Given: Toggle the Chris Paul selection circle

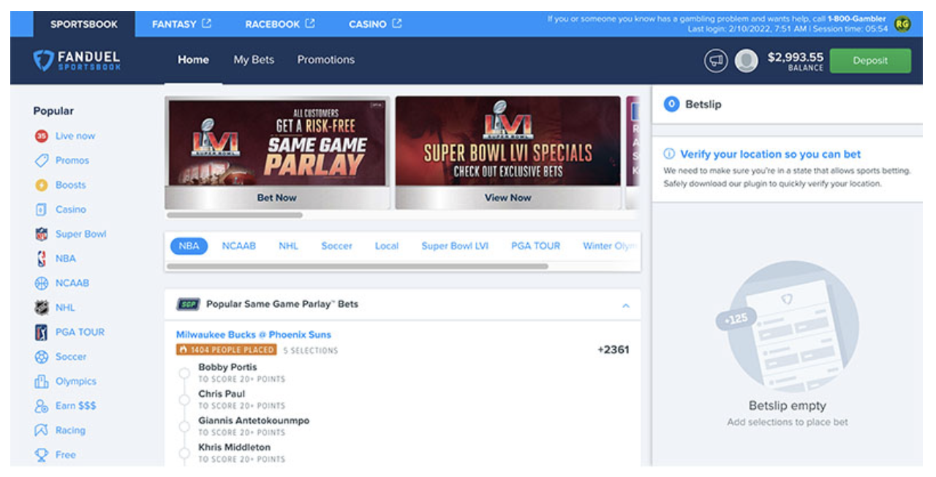Looking at the screenshot, I should click(x=185, y=399).
